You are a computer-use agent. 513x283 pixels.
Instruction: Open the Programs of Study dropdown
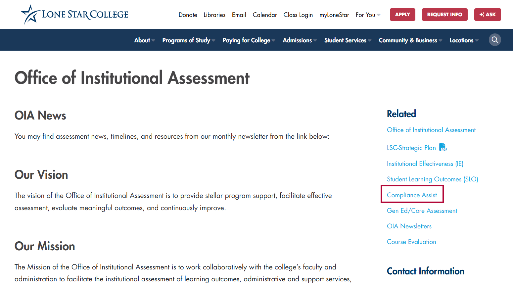(189, 40)
